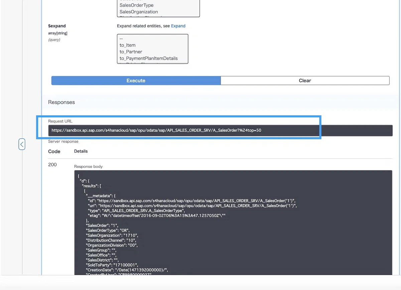
Task: Click the 200 response code
Action: pyautogui.click(x=52, y=165)
